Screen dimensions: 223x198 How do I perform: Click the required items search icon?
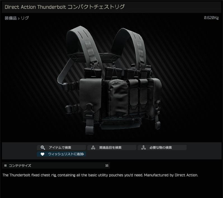pos(143,148)
